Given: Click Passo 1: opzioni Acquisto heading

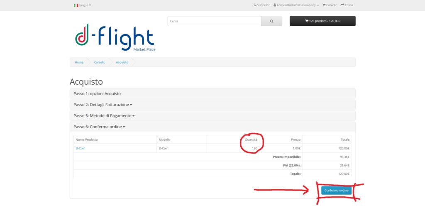Looking at the screenshot, I should tap(97, 93).
